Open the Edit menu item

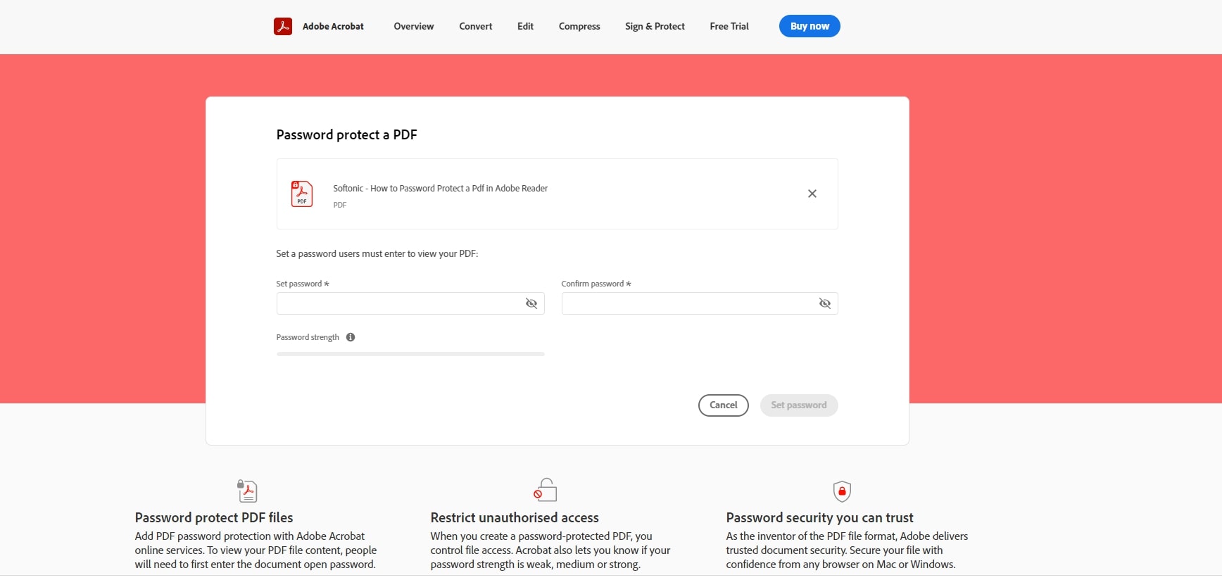pos(525,26)
